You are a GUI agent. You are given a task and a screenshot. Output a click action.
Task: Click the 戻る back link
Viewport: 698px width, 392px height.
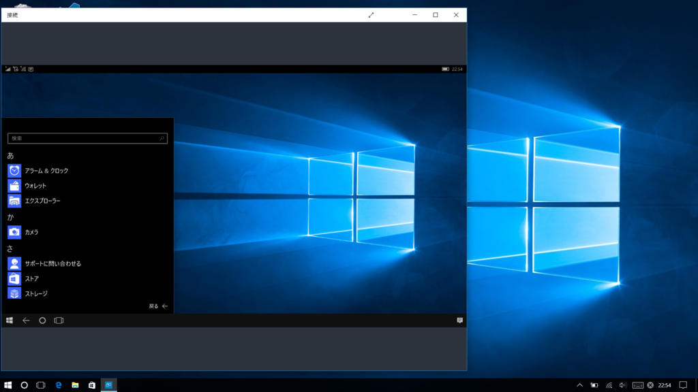point(158,306)
